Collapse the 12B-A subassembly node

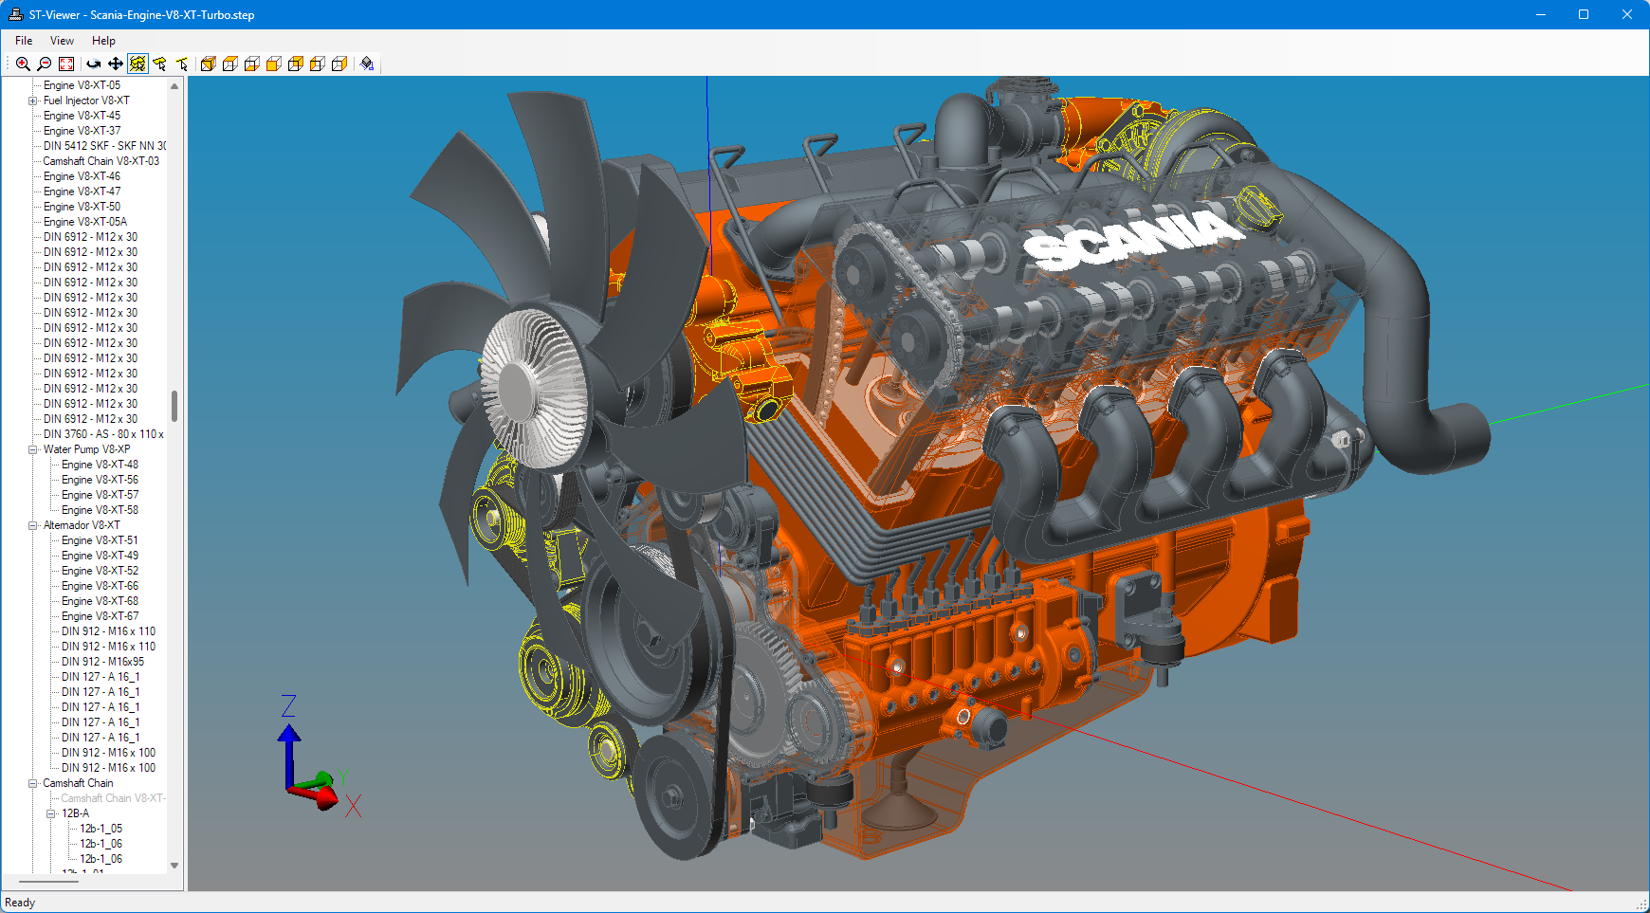(x=51, y=813)
